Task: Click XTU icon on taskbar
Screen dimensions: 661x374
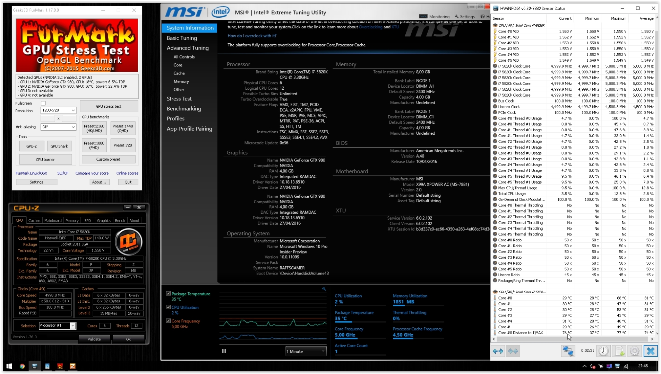Action: (x=47, y=366)
